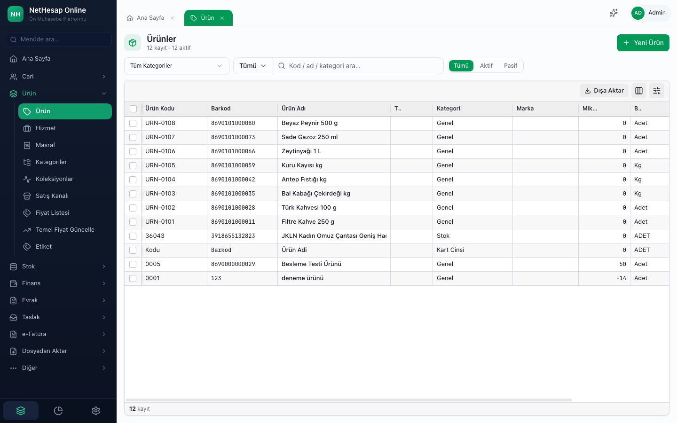
Task: Click the Ürünler package icon
Action: 133,43
